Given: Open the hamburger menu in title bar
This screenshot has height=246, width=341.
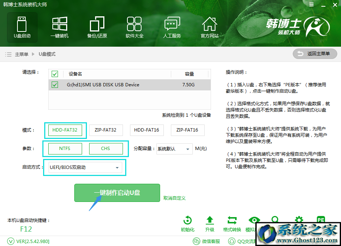Looking at the screenshot, I should tap(311, 4).
